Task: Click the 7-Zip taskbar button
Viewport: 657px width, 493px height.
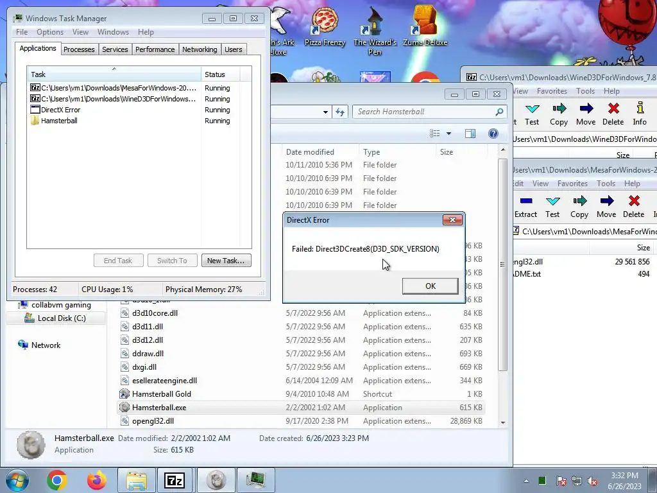Action: point(175,480)
